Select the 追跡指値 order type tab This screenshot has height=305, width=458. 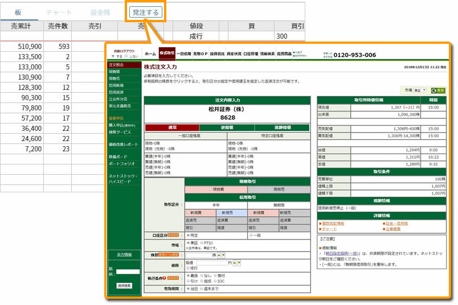click(282, 127)
